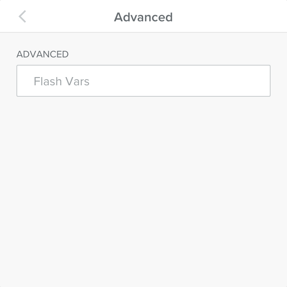Select the Advanced heading in the header
This screenshot has width=287, height=287.
143,17
